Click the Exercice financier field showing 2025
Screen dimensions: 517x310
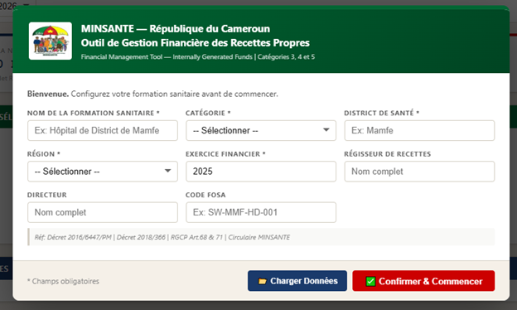click(261, 172)
